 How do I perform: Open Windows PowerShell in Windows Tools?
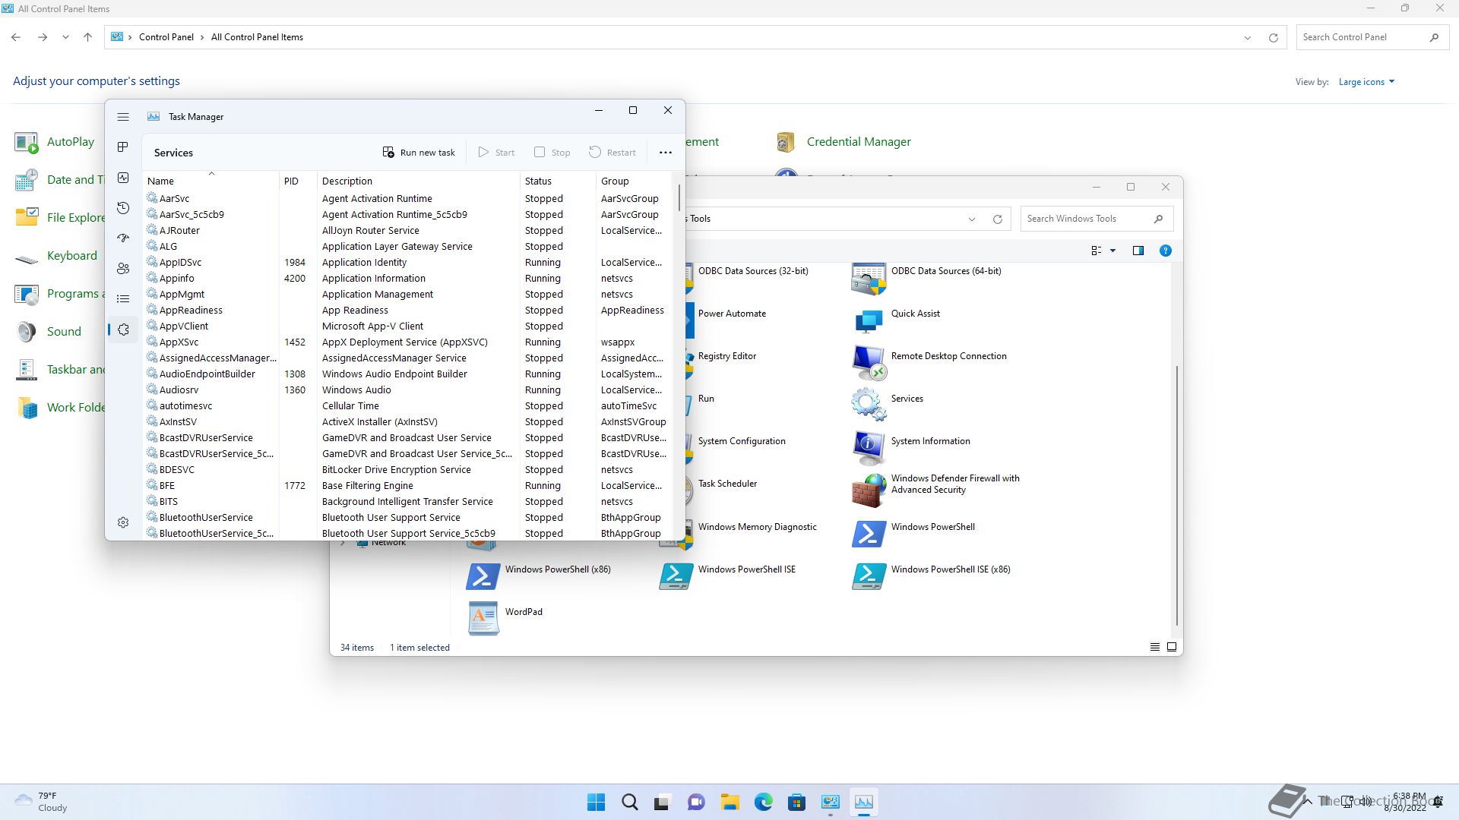(913, 533)
